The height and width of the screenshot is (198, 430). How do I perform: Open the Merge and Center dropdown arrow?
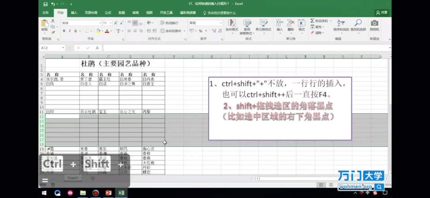184,31
